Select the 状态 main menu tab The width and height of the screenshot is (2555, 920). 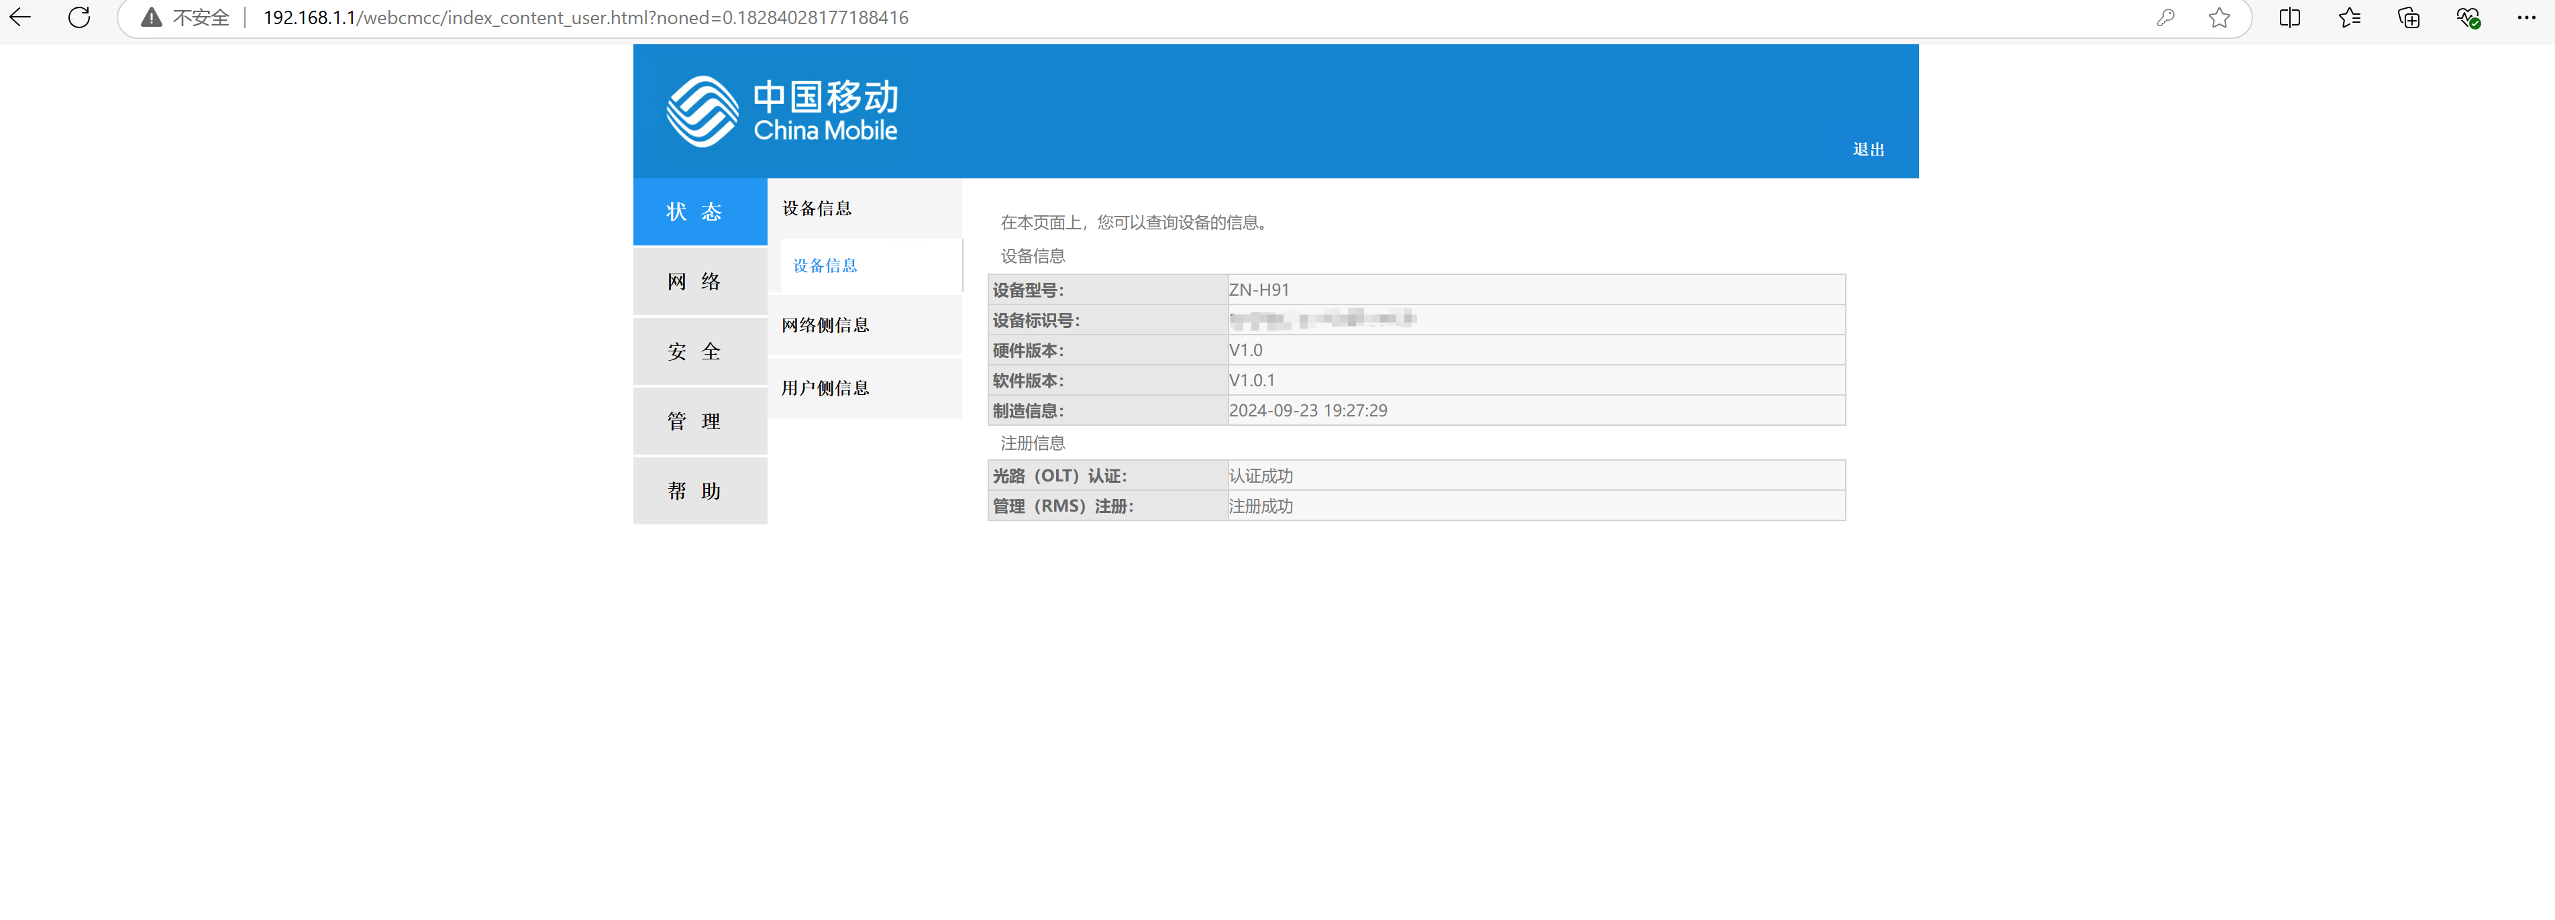pyautogui.click(x=700, y=211)
